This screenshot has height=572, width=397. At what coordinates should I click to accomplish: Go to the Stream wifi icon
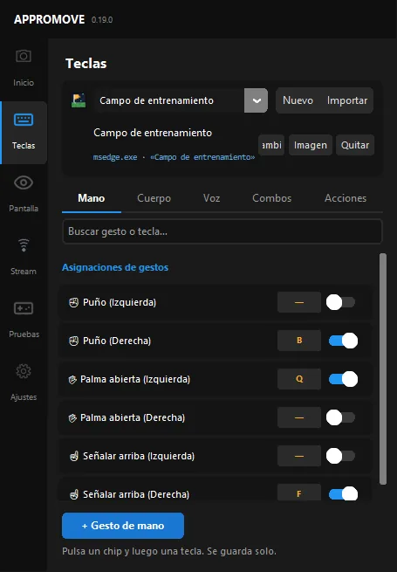24,245
